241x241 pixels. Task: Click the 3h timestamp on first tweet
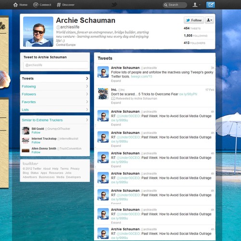(x=213, y=68)
